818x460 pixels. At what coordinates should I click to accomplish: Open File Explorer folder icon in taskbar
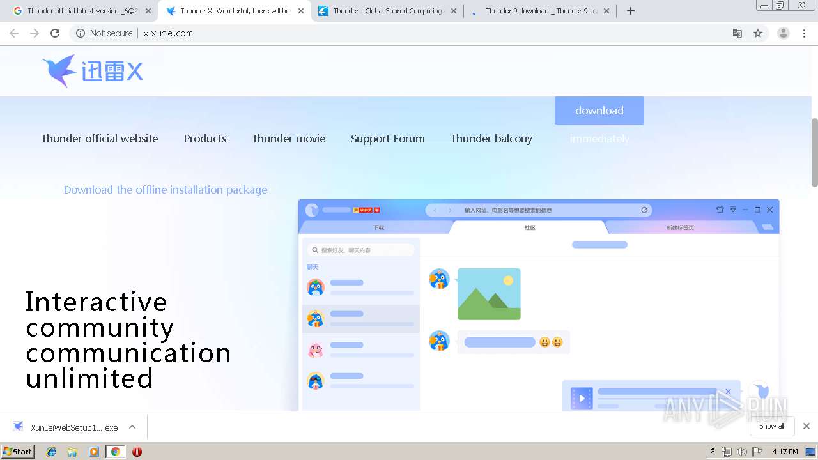[x=72, y=452]
